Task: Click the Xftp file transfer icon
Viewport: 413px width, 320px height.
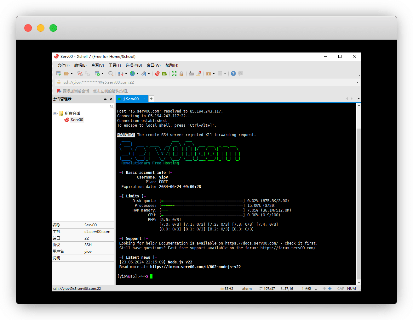Action: [164, 74]
